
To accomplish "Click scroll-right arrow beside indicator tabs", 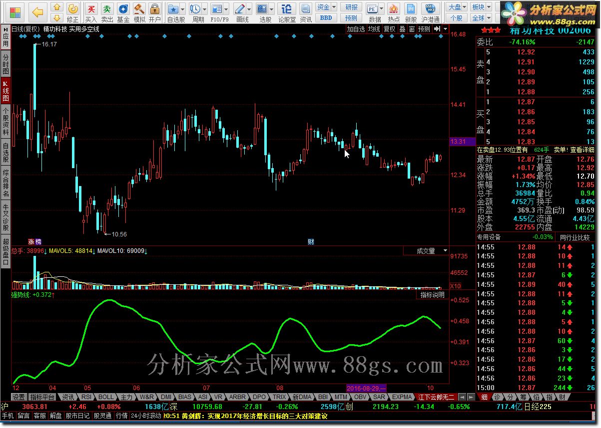I will 471,397.
